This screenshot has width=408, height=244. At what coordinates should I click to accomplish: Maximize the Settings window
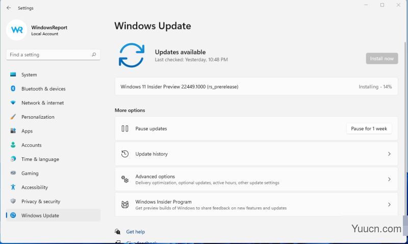pos(382,5)
